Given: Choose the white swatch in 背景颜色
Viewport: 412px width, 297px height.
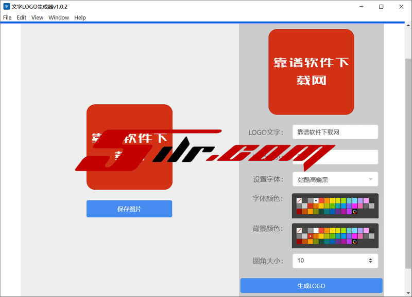Looking at the screenshot, I should [316, 230].
